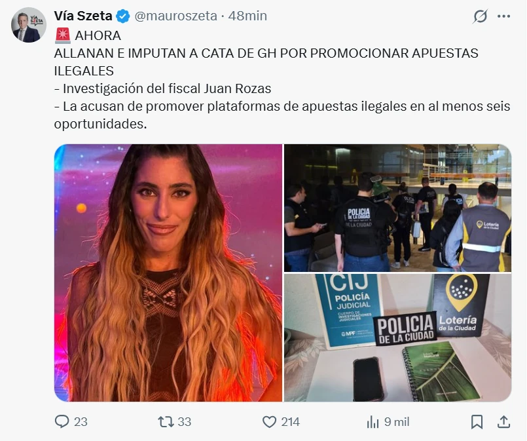
Task: Click the 23 replies count
Action: 81,422
